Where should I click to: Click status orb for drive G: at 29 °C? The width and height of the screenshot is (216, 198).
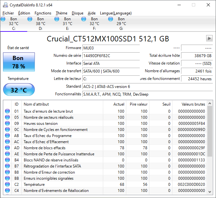111,19
